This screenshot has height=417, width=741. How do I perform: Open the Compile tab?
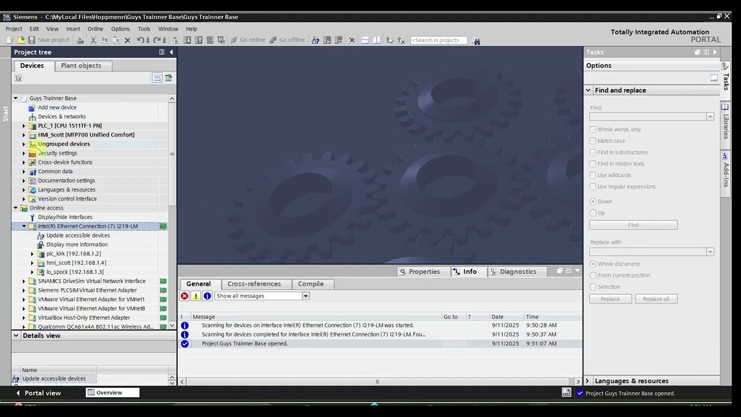[311, 284]
